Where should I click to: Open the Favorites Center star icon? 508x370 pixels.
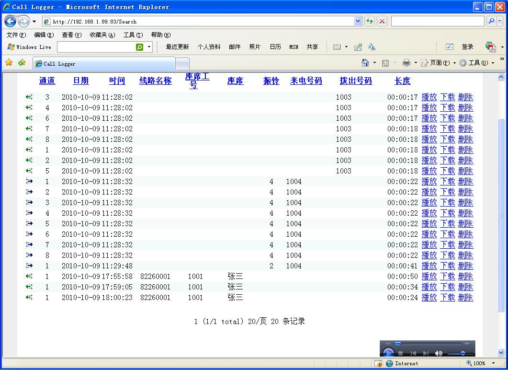click(x=9, y=63)
